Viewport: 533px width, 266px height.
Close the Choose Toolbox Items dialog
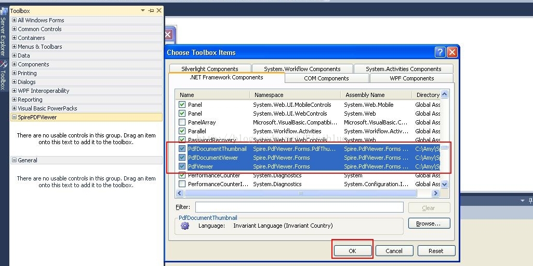pos(452,52)
